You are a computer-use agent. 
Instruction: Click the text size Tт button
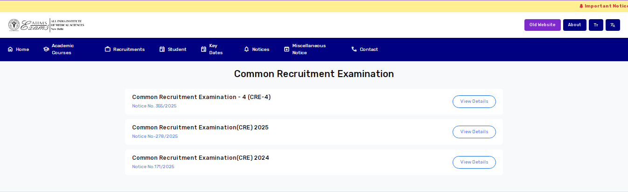[x=596, y=25]
